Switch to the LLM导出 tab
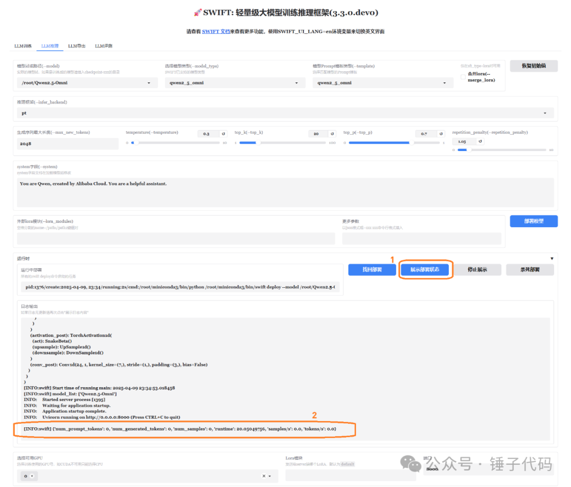 click(77, 46)
